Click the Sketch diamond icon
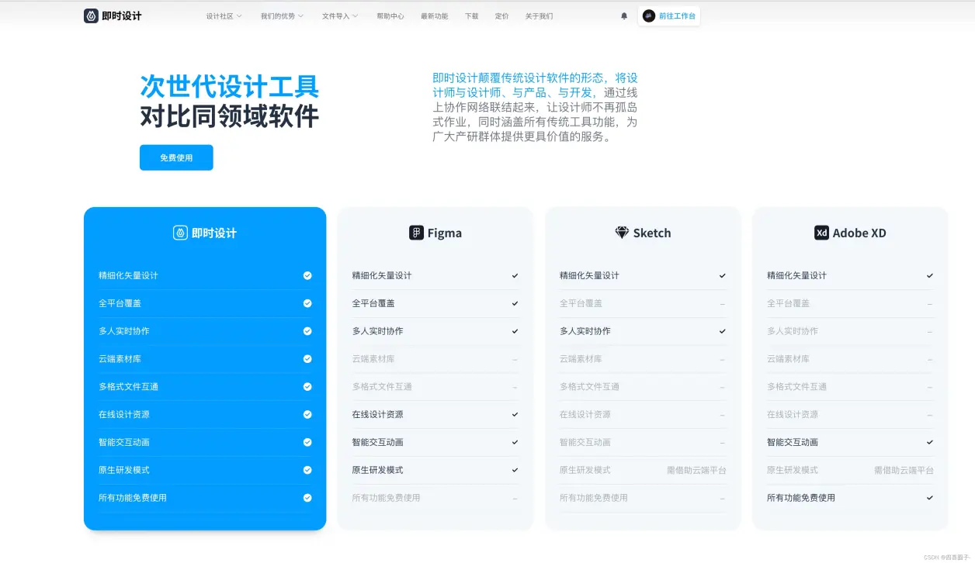The width and height of the screenshot is (975, 563). tap(622, 233)
